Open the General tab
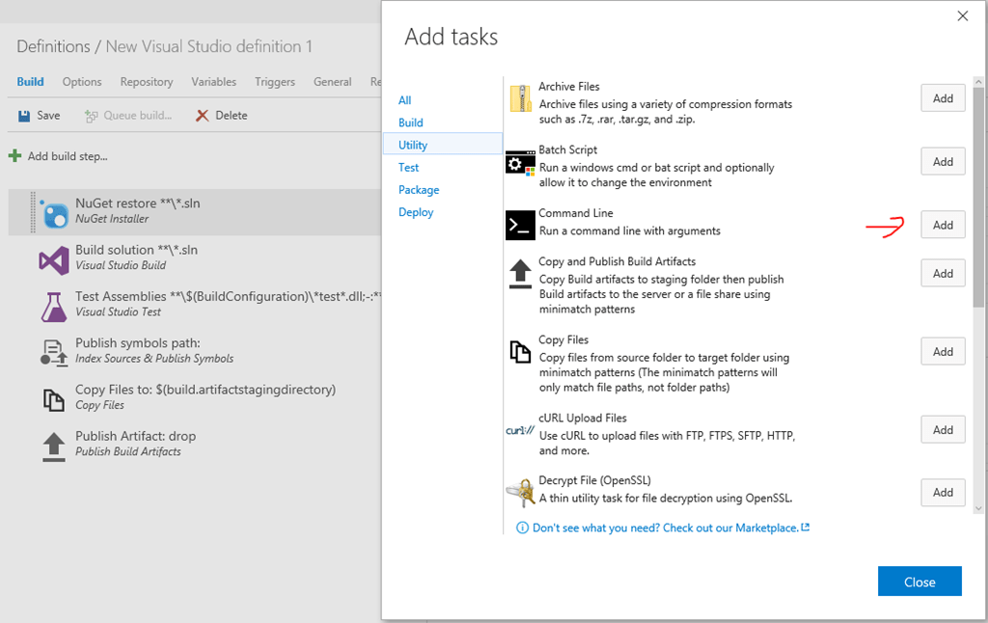 [333, 82]
